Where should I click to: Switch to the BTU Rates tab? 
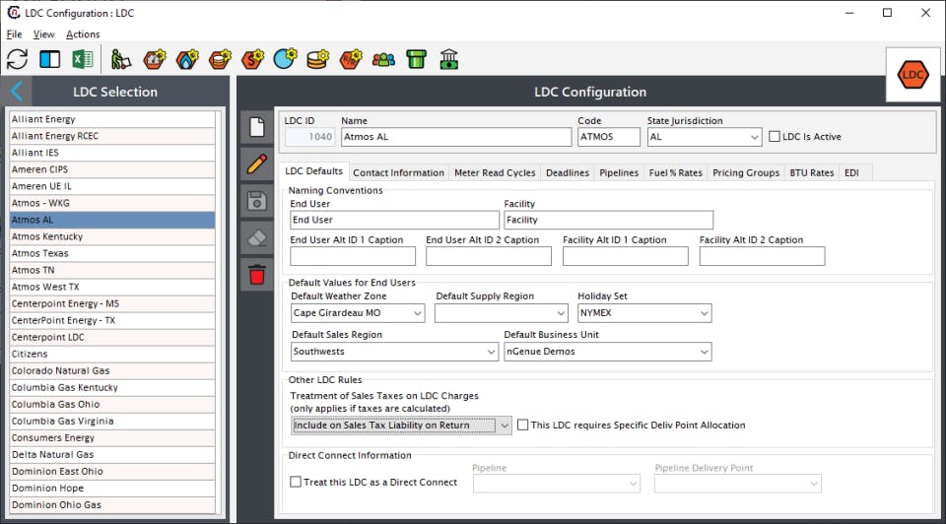pos(811,172)
